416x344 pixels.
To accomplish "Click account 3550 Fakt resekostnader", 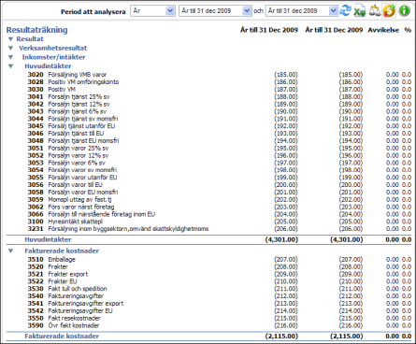I will tap(64, 318).
